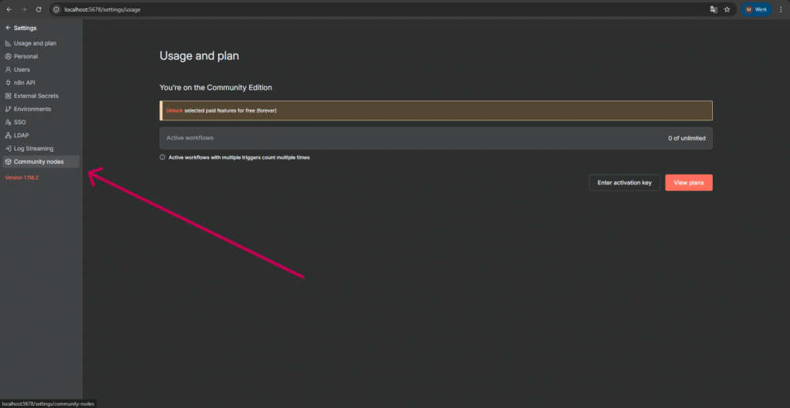Open the Community nodes settings page
Image resolution: width=790 pixels, height=408 pixels.
tap(39, 161)
